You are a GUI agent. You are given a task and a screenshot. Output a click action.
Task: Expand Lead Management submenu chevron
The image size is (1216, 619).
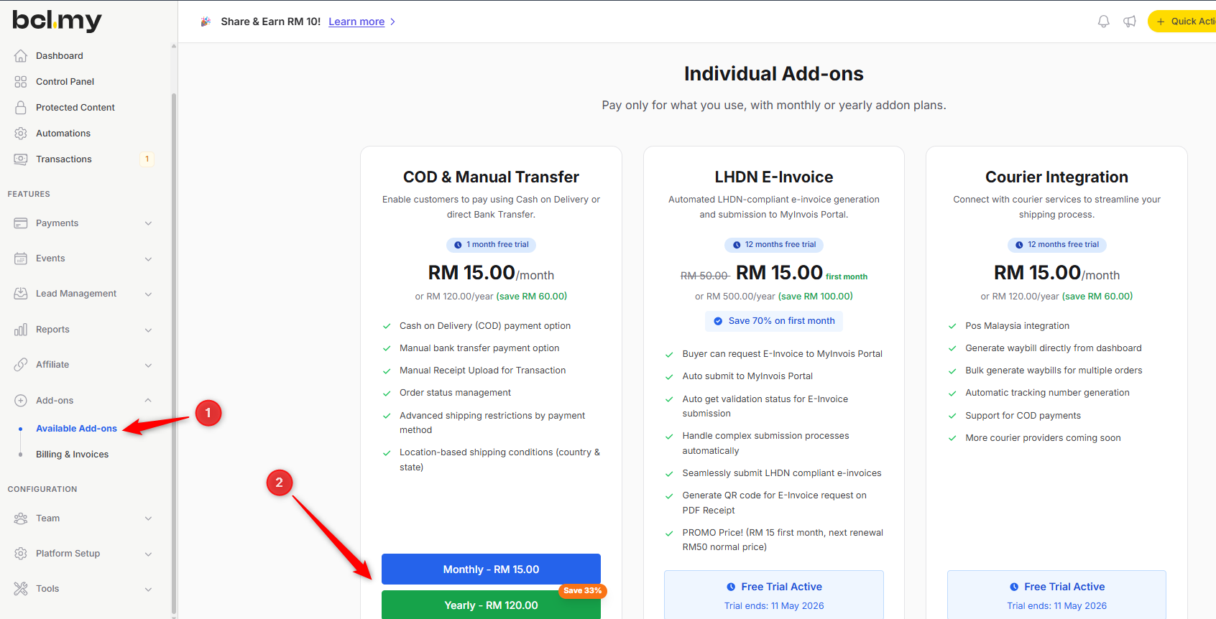click(148, 294)
